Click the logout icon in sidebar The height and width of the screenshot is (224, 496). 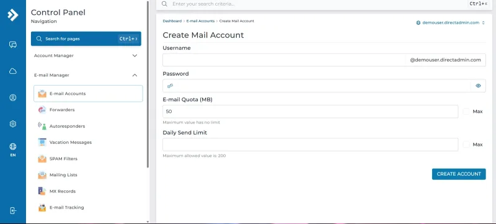(12, 211)
